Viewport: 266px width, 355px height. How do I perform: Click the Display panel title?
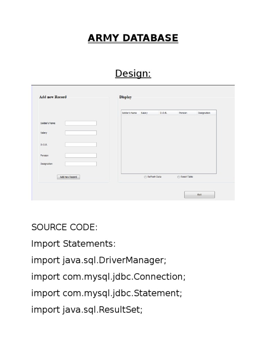coord(125,97)
